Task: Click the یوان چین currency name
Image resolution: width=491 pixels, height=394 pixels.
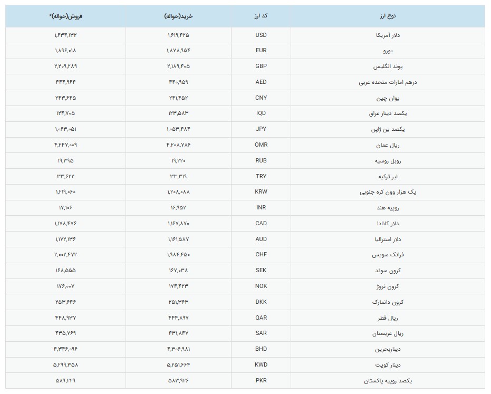Action: [x=388, y=98]
